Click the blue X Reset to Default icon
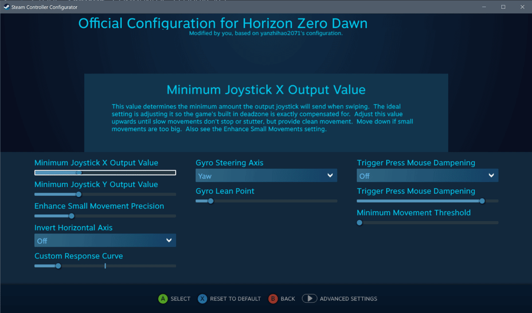The width and height of the screenshot is (532, 313). tap(202, 299)
